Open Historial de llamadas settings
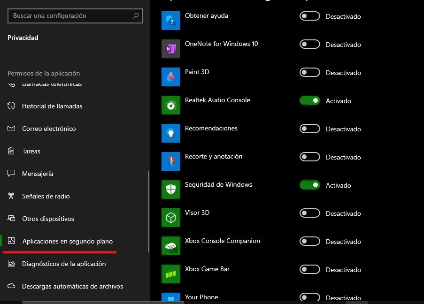The width and height of the screenshot is (424, 304). pos(52,106)
